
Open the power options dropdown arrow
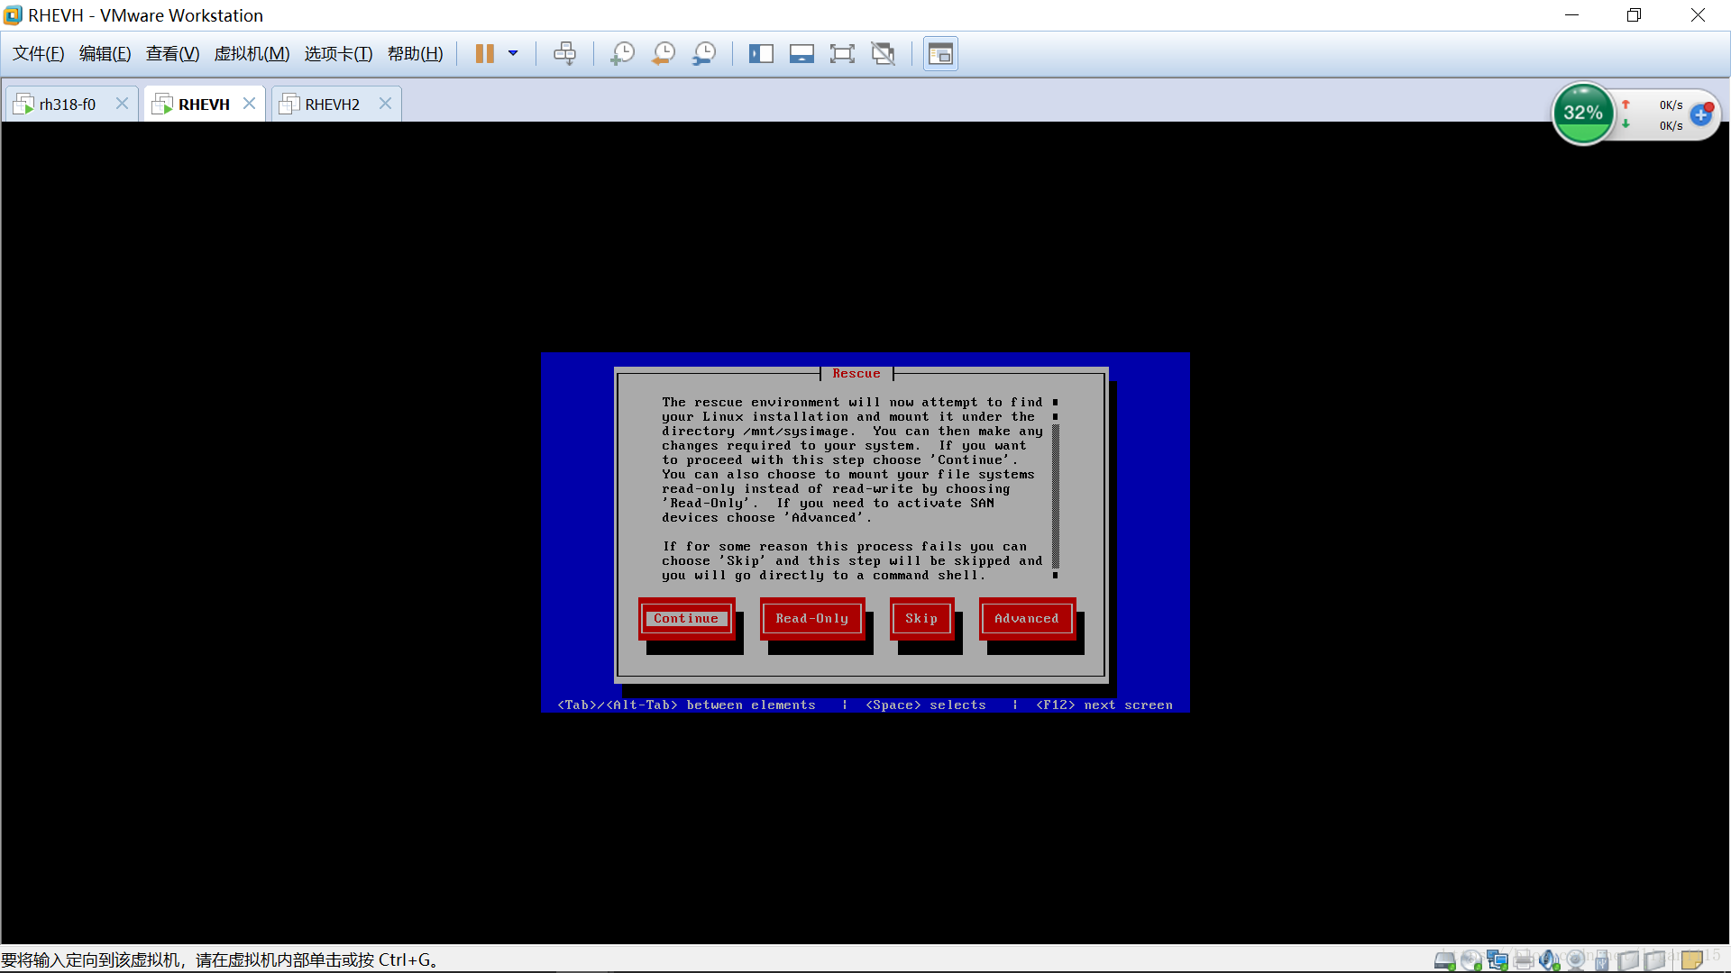point(513,54)
